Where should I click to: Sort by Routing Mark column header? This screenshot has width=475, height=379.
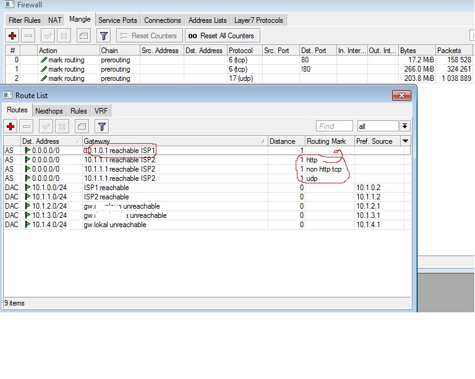coord(330,141)
